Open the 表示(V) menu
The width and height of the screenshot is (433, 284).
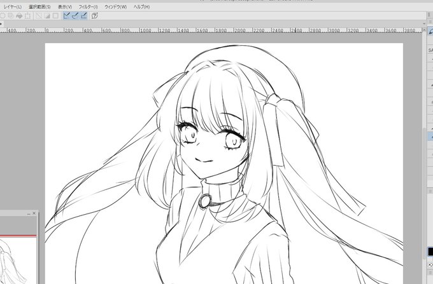click(65, 7)
